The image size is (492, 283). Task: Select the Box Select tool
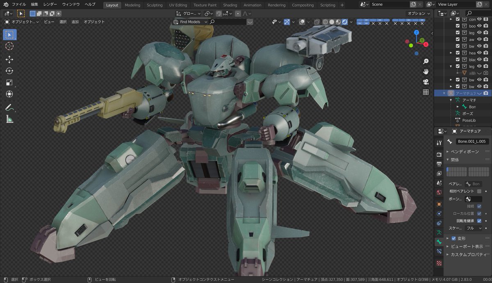9,34
